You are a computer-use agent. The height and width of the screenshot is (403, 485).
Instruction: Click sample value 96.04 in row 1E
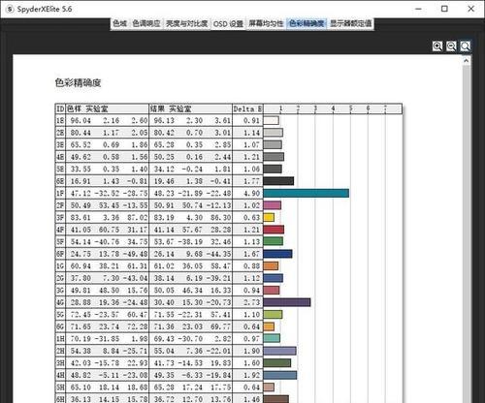coord(81,120)
